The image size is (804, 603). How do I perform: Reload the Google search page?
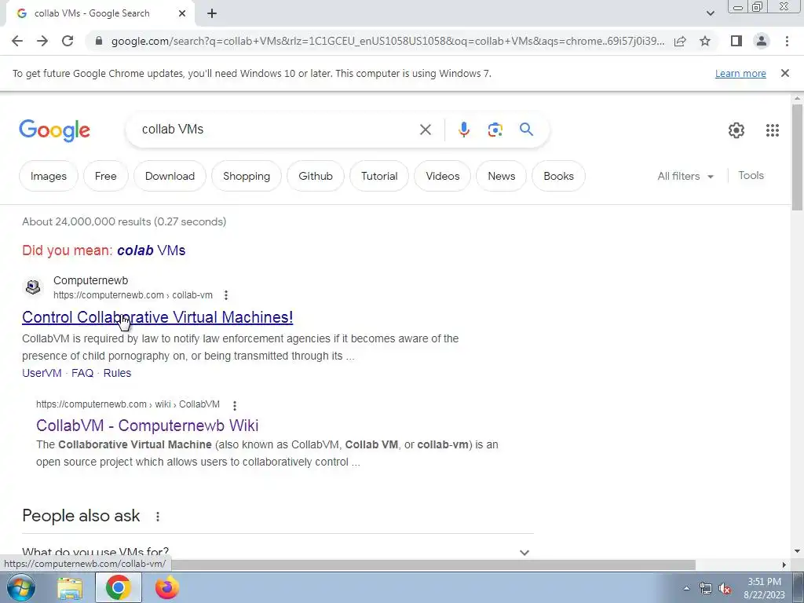pyautogui.click(x=68, y=41)
